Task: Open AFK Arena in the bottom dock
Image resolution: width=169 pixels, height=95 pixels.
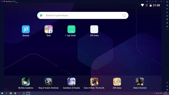Action: coord(117,82)
